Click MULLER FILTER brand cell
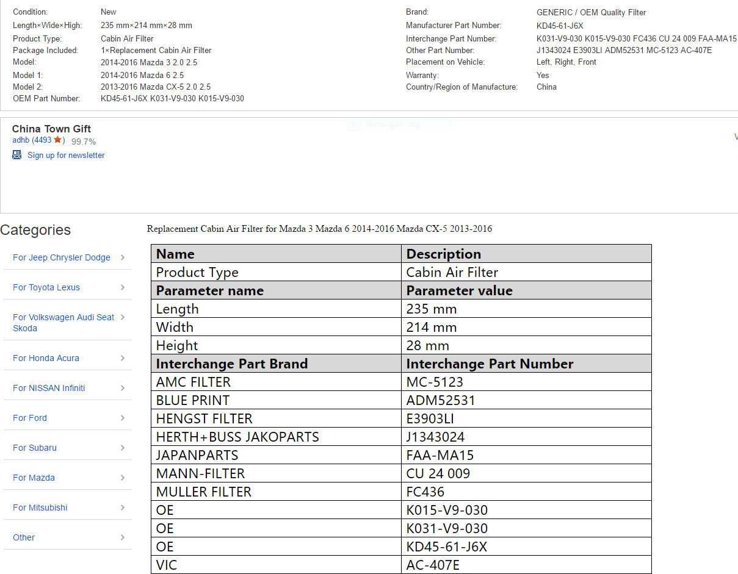 click(276, 492)
